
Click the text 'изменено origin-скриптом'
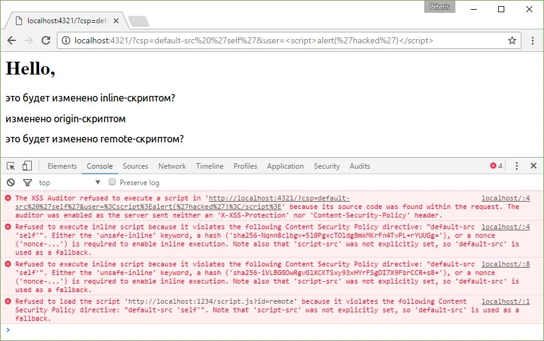[65, 119]
